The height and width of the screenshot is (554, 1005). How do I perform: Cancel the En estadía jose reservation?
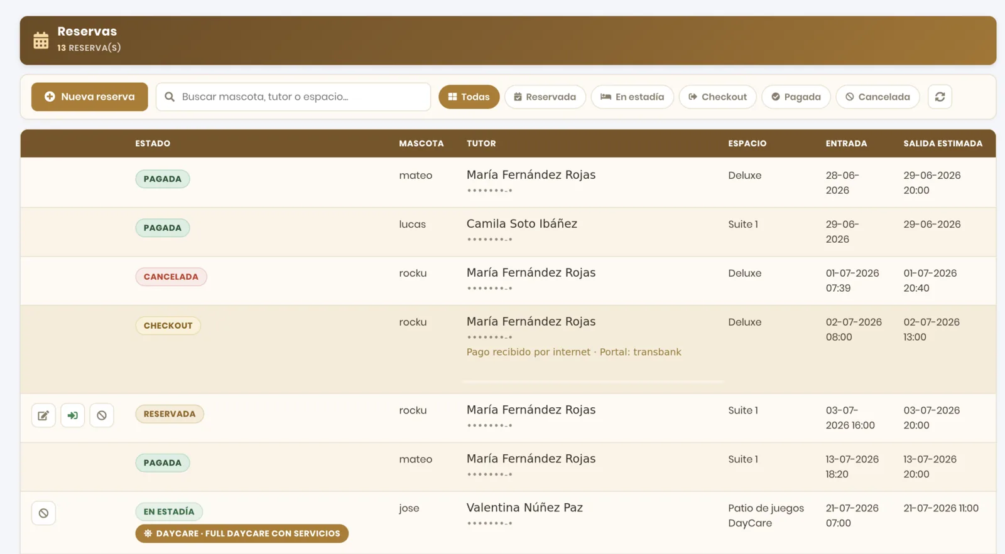tap(43, 513)
